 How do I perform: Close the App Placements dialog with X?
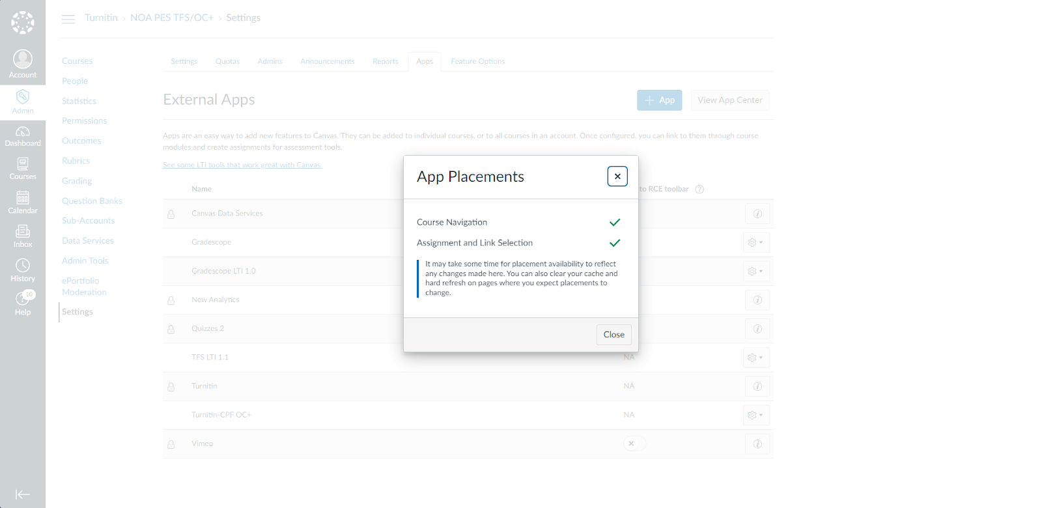(x=617, y=176)
